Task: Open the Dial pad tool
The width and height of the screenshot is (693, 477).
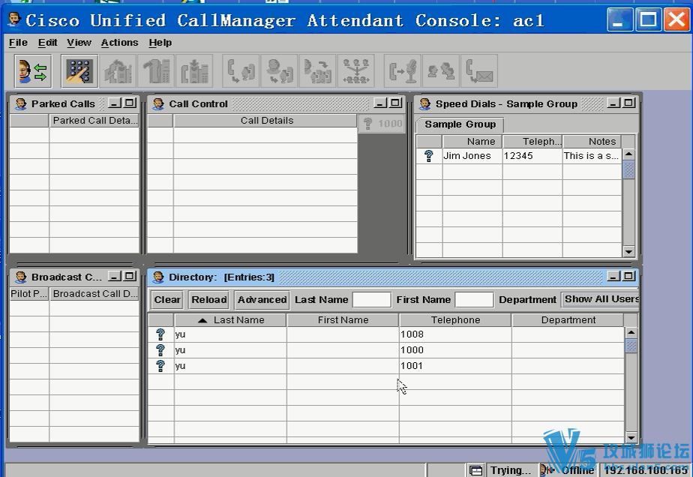Action: coord(79,70)
